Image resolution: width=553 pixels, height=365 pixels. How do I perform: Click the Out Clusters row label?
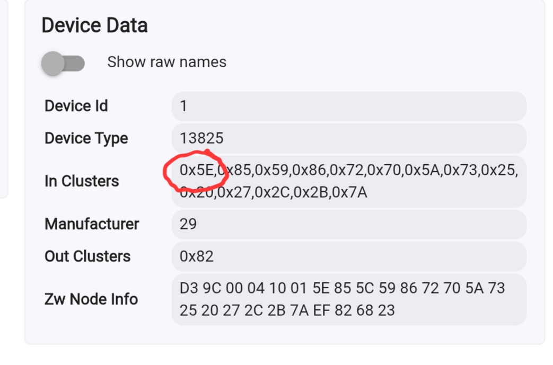[x=87, y=257]
